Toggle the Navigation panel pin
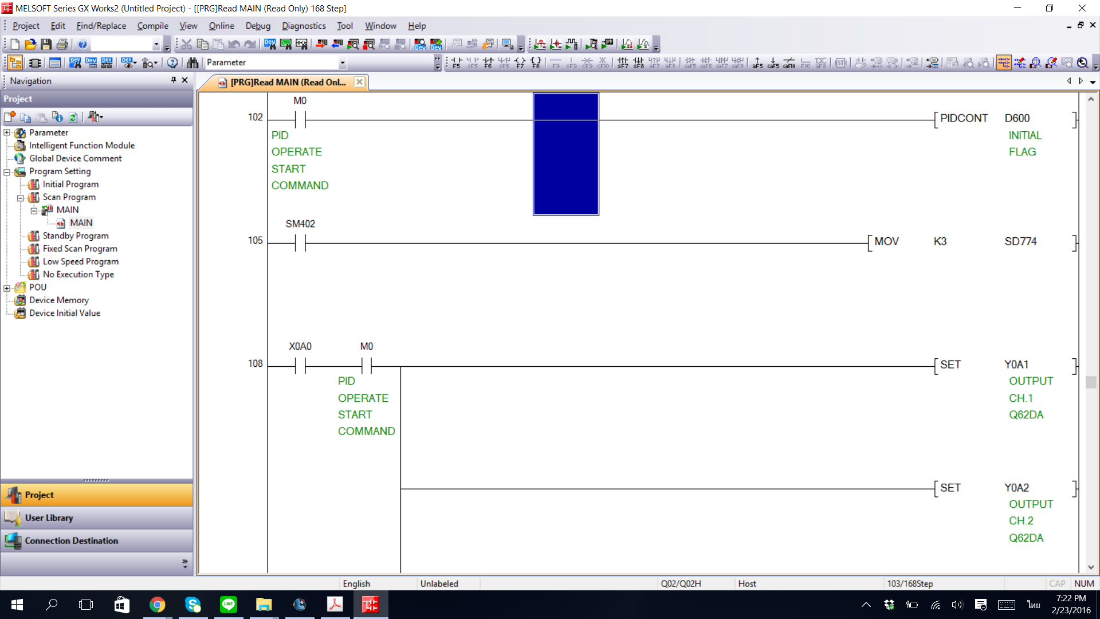 (x=173, y=80)
